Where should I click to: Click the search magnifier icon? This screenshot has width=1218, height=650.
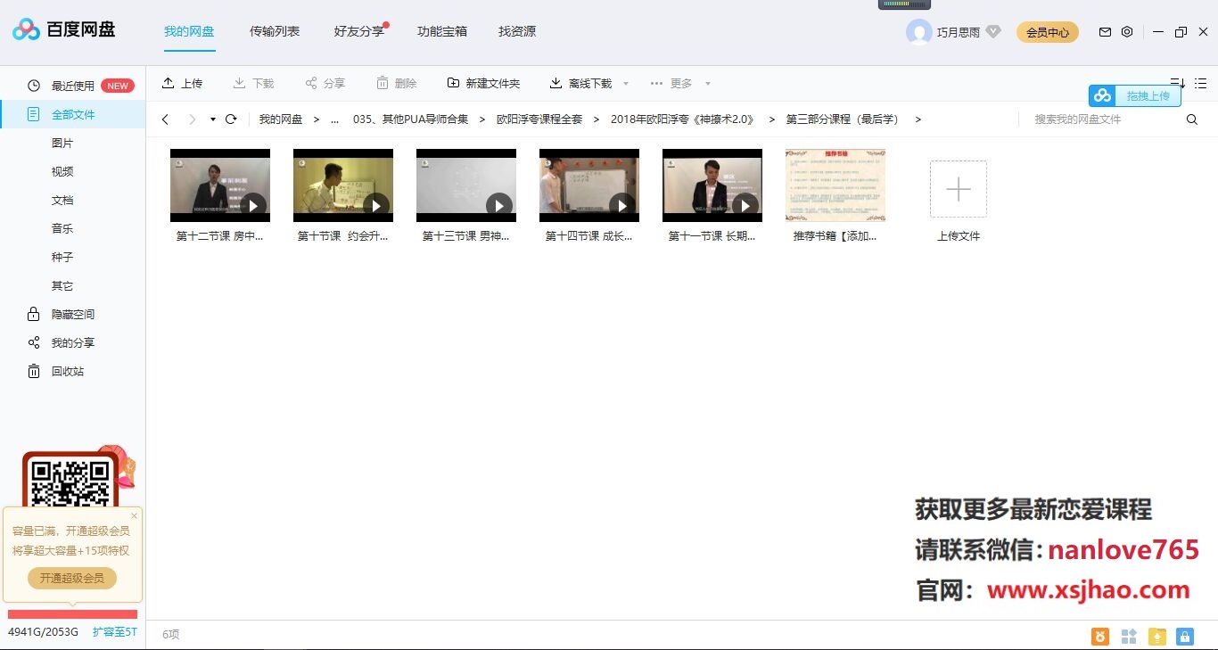click(1192, 119)
